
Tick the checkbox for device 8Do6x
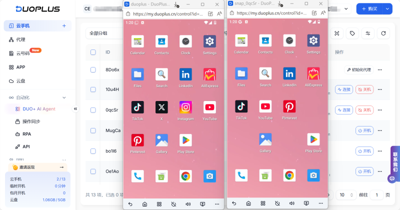(x=93, y=69)
